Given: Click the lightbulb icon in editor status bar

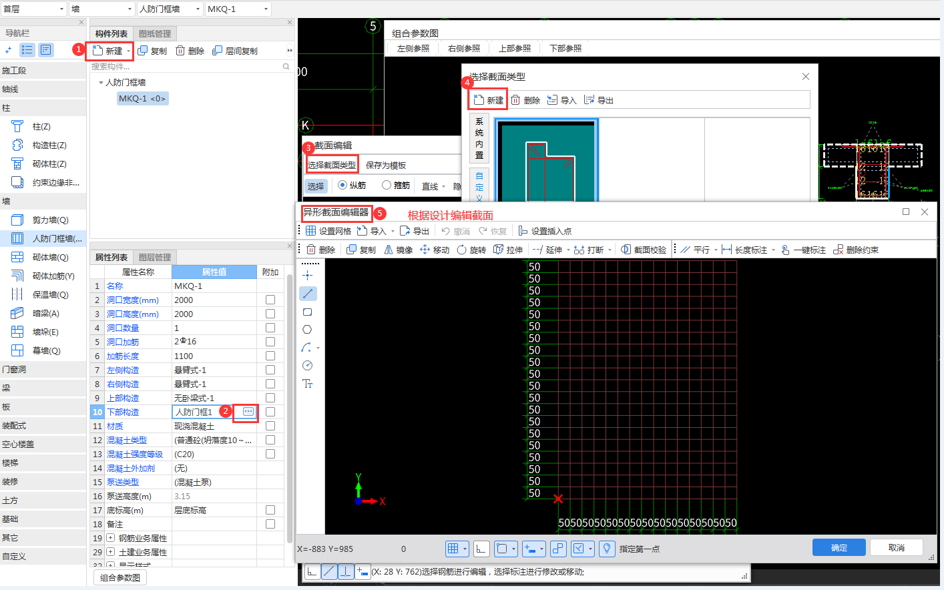Looking at the screenshot, I should [x=607, y=549].
